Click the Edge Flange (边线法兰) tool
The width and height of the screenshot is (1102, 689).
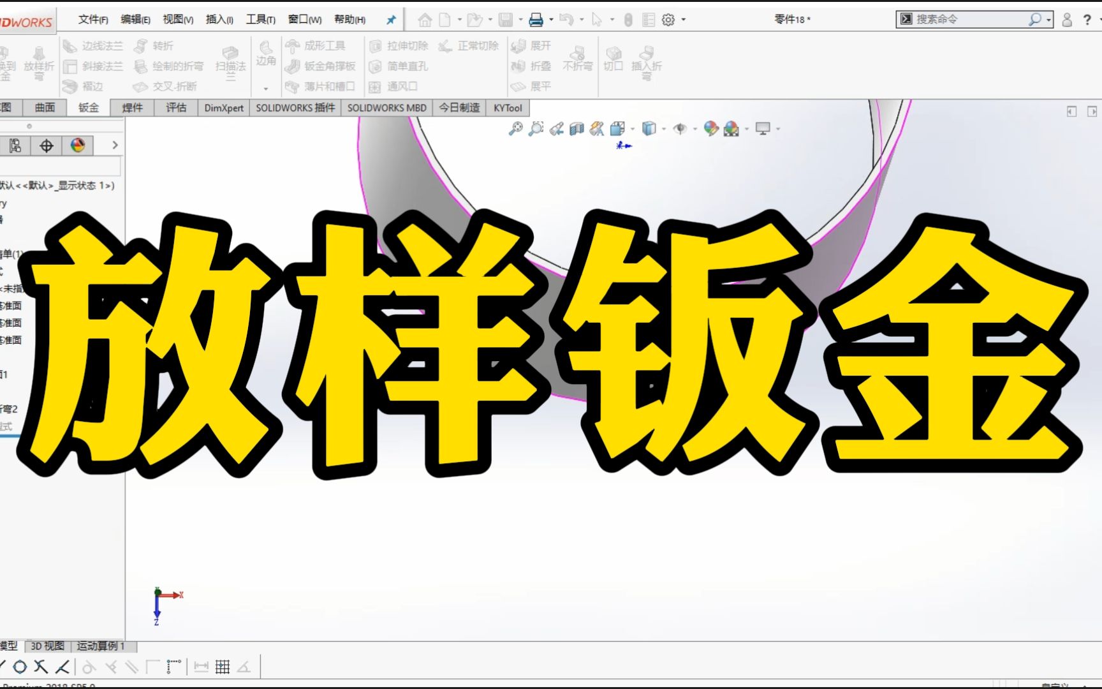[93, 46]
